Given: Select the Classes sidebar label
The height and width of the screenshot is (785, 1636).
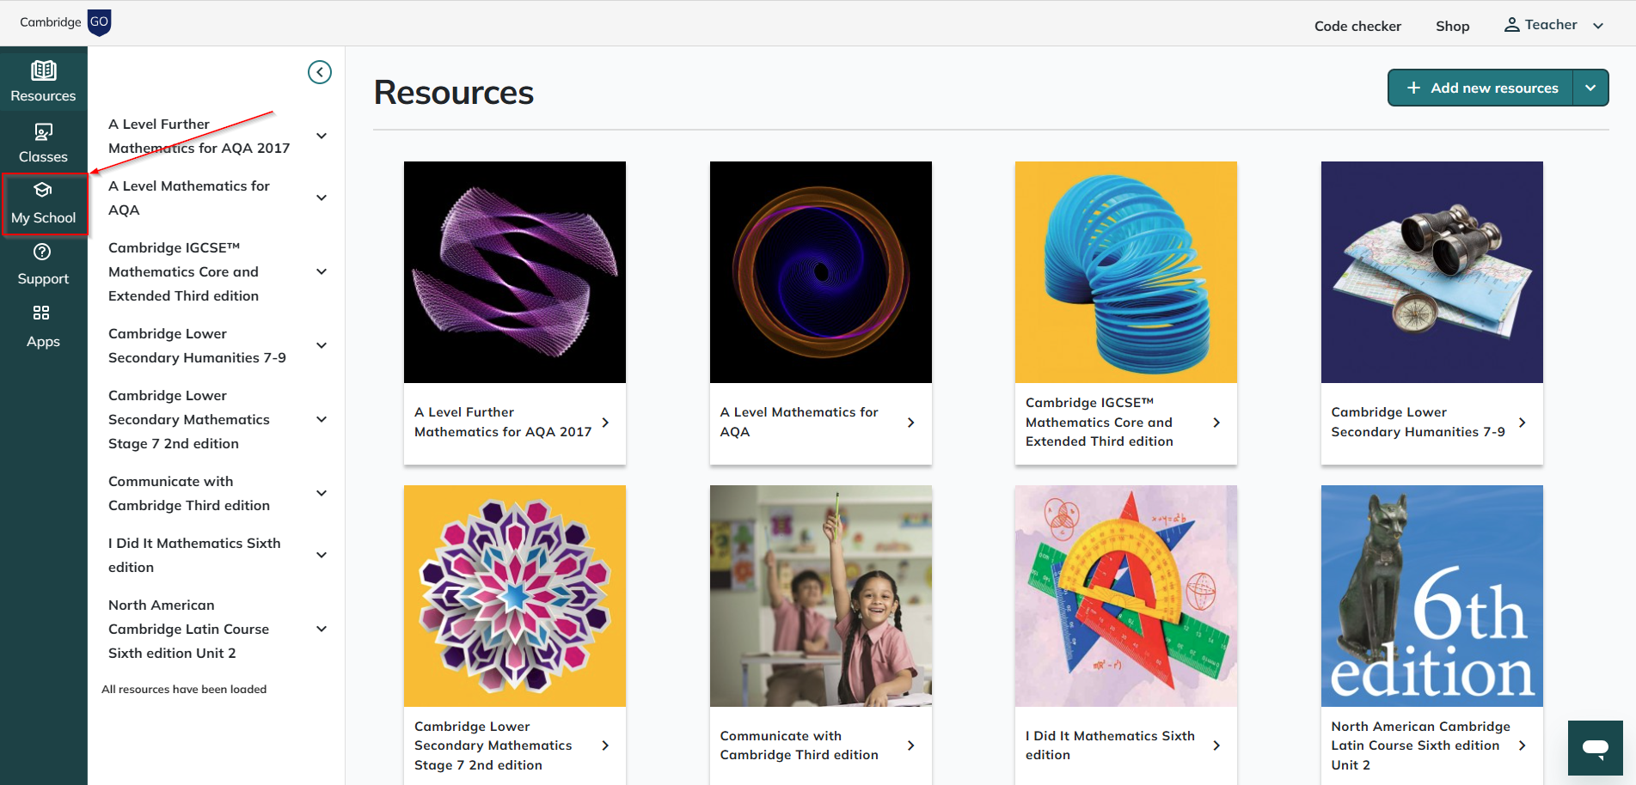Looking at the screenshot, I should [43, 157].
